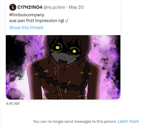The image size is (150, 128).
Task: Click the May 20 tweet date
Action: (x=76, y=7)
